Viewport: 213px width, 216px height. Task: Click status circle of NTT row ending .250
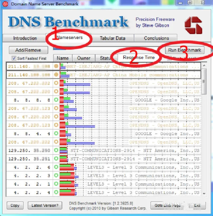[x=56, y=150]
